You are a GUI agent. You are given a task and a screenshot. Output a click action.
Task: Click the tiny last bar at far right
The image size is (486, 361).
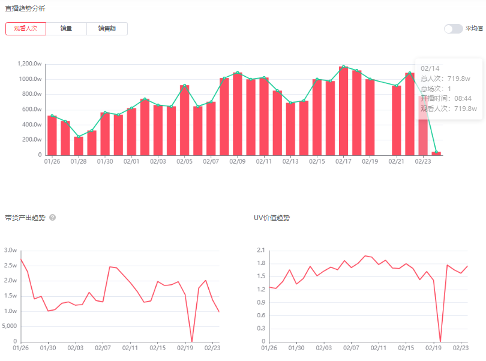[x=436, y=154]
